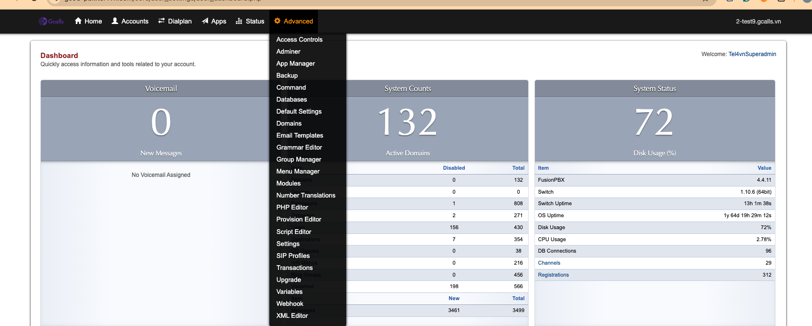The height and width of the screenshot is (326, 812).
Task: Open the Registrations link in System Status
Action: pos(553,275)
